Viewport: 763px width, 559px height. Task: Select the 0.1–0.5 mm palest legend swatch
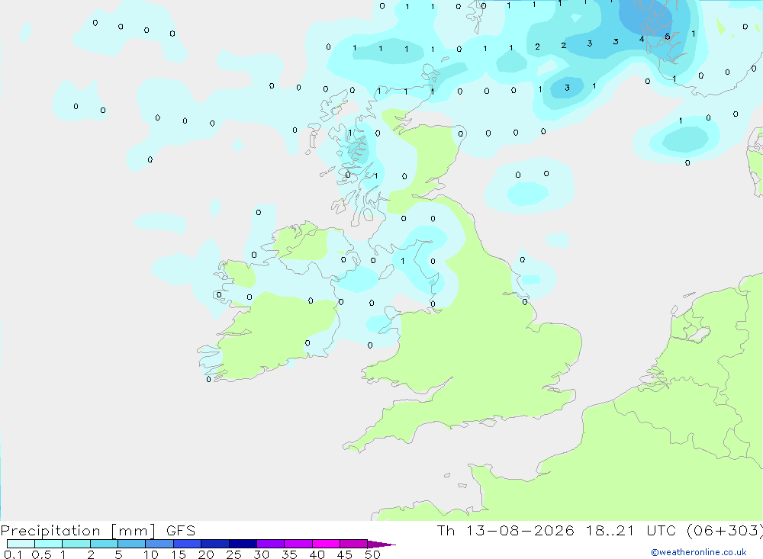pos(21,544)
